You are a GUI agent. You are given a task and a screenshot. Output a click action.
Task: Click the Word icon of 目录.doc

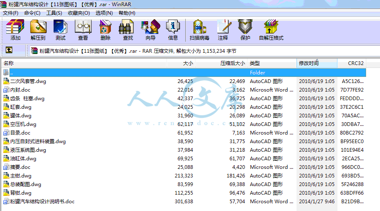tap(6, 133)
